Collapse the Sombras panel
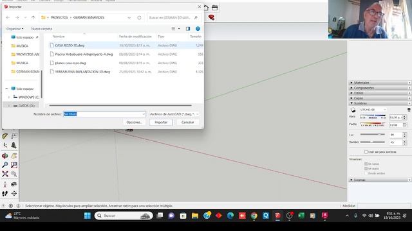The height and width of the screenshot is (231, 412). coord(380,103)
